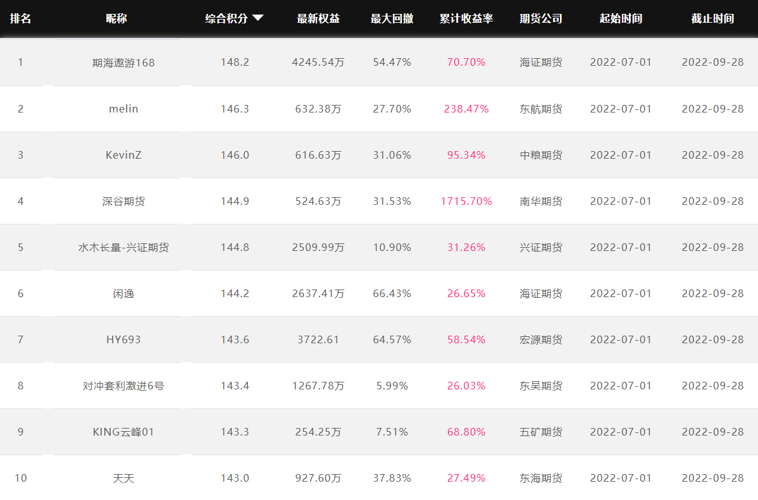Image resolution: width=758 pixels, height=500 pixels.
Task: Select nickname 天天
Action: (x=123, y=479)
